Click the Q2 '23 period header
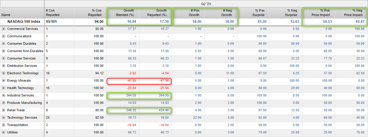The height and width of the screenshot is (137, 368). 206,4
